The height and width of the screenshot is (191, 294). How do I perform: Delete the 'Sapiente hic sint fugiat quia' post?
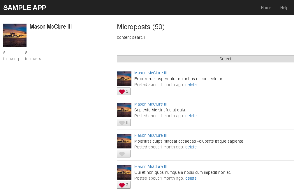(191, 116)
